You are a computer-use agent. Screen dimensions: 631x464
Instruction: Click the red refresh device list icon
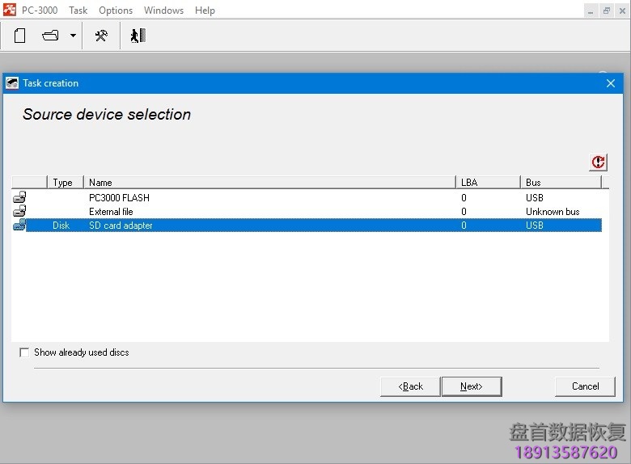598,162
